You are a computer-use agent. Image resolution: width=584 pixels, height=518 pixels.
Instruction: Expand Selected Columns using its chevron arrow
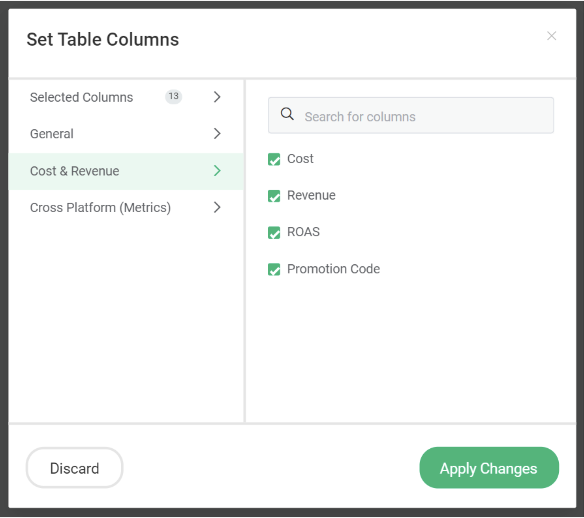217,97
